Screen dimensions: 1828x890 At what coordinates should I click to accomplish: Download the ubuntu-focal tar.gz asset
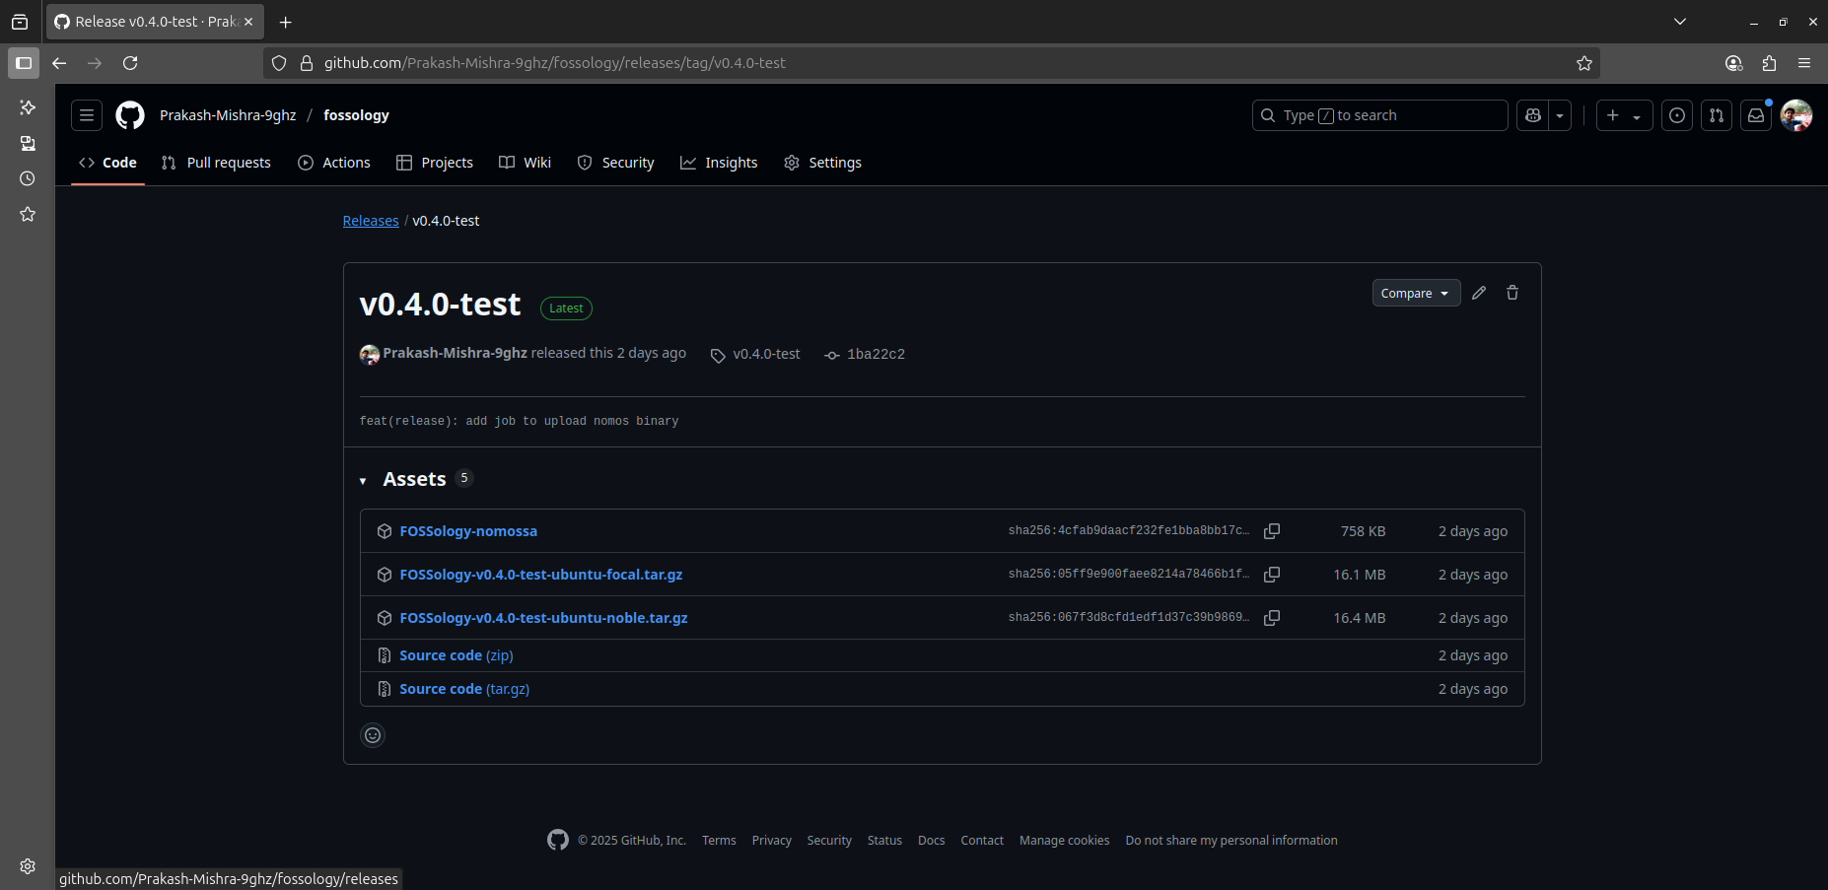tap(540, 575)
